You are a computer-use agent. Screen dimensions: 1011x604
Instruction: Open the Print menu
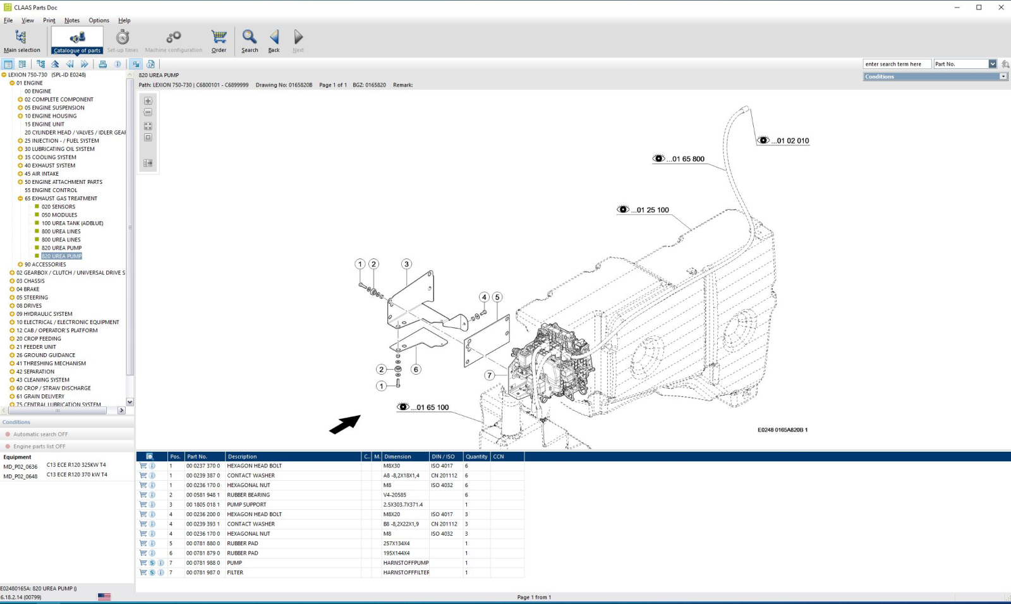[x=49, y=20]
